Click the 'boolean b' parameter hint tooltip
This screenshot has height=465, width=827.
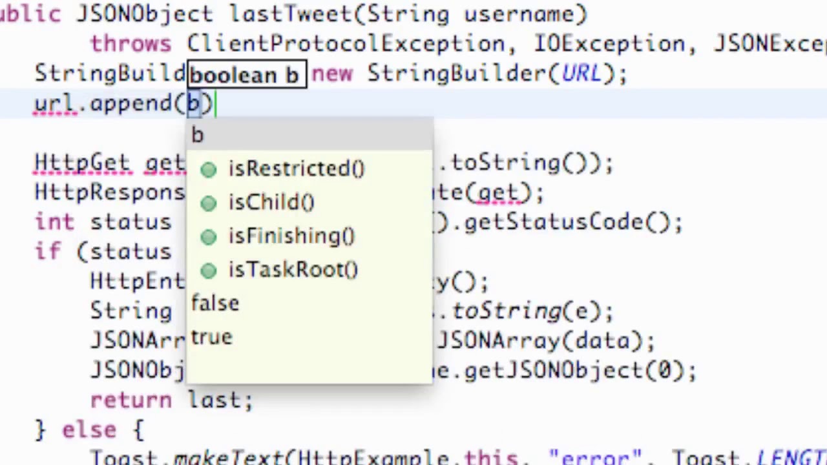[x=246, y=74]
